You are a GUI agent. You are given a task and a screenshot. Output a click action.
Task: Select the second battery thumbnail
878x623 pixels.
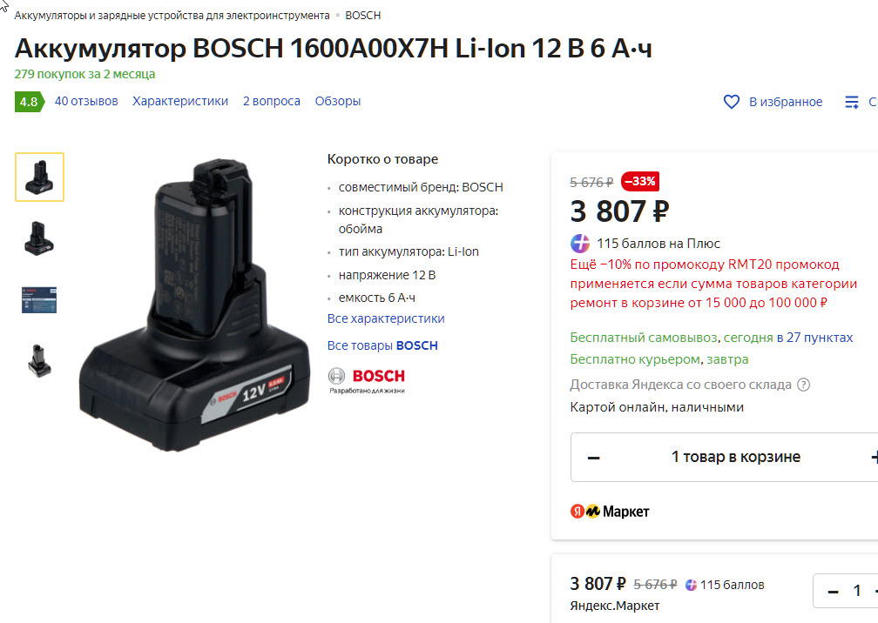coord(40,238)
